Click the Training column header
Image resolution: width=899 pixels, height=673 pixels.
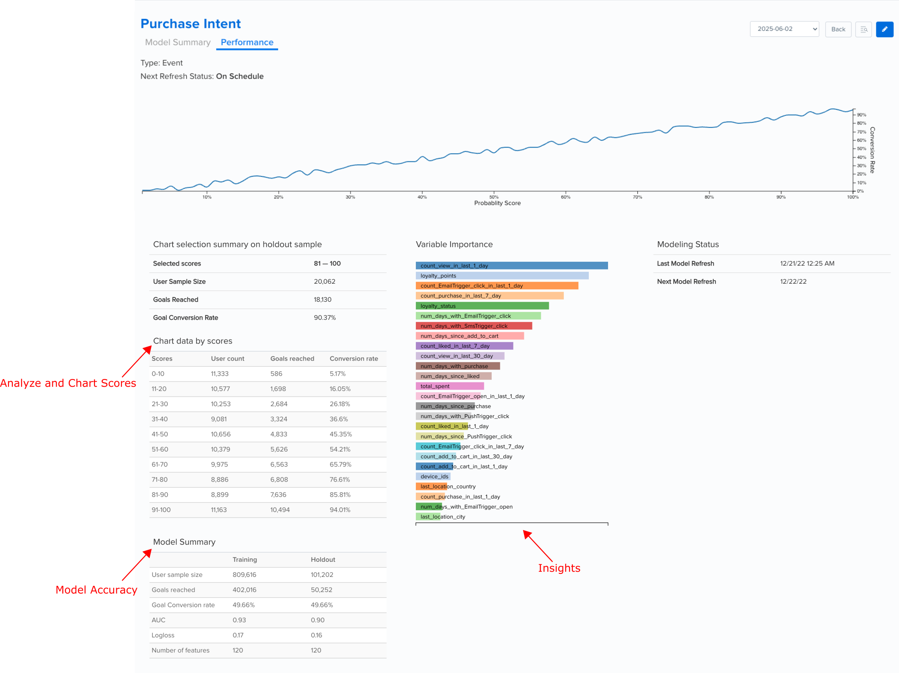245,560
